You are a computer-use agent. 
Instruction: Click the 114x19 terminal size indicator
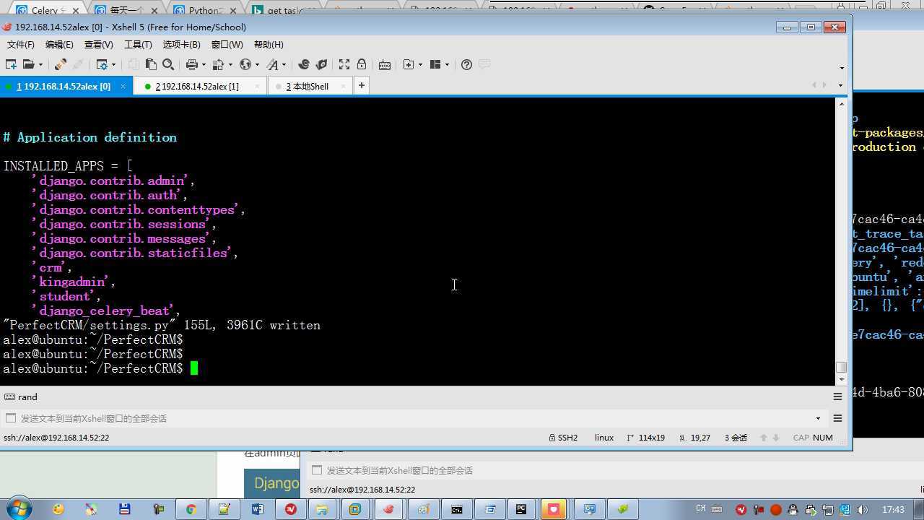(x=646, y=438)
